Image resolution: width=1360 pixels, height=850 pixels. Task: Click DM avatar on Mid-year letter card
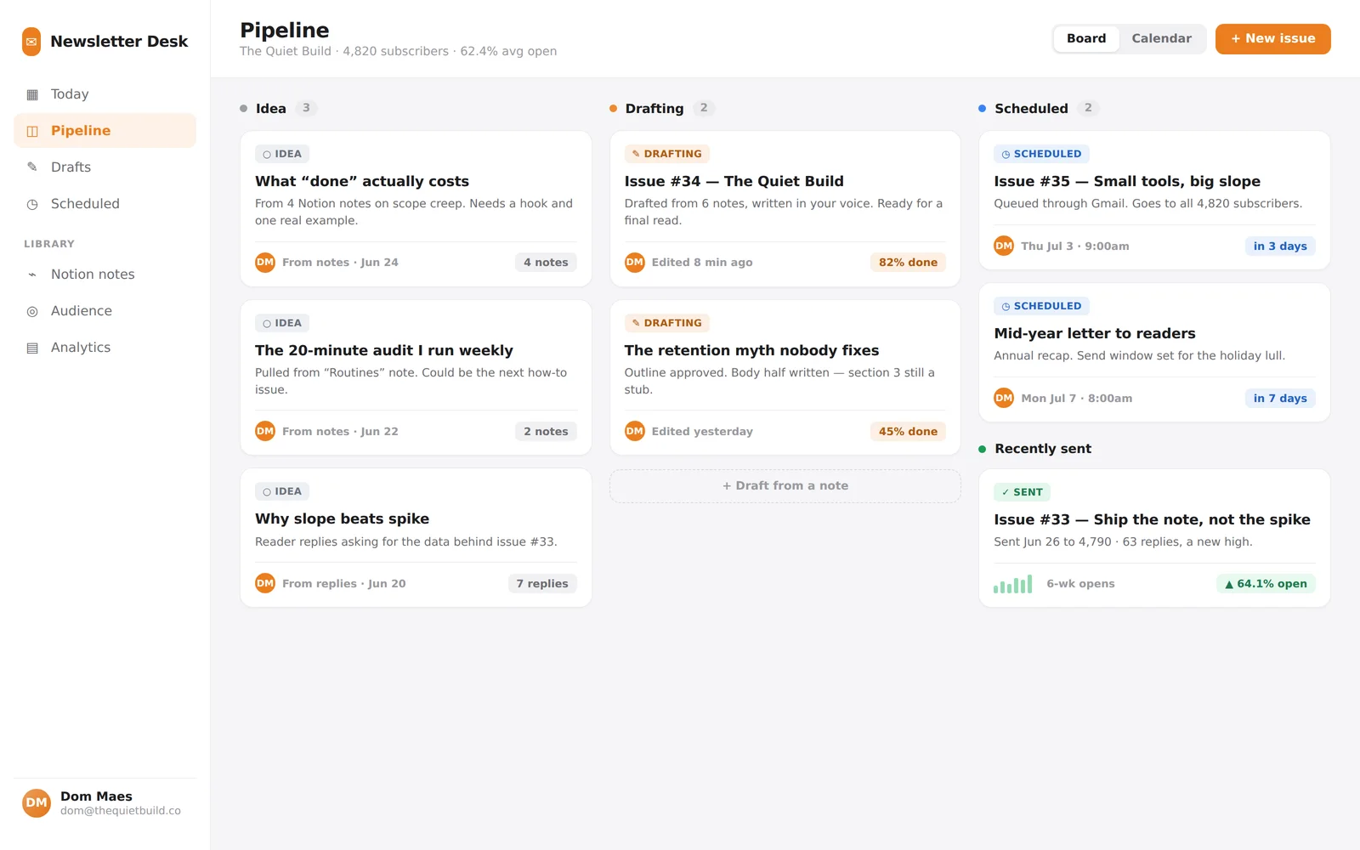pyautogui.click(x=1004, y=399)
